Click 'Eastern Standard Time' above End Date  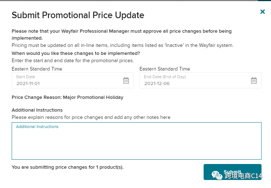tap(165, 69)
